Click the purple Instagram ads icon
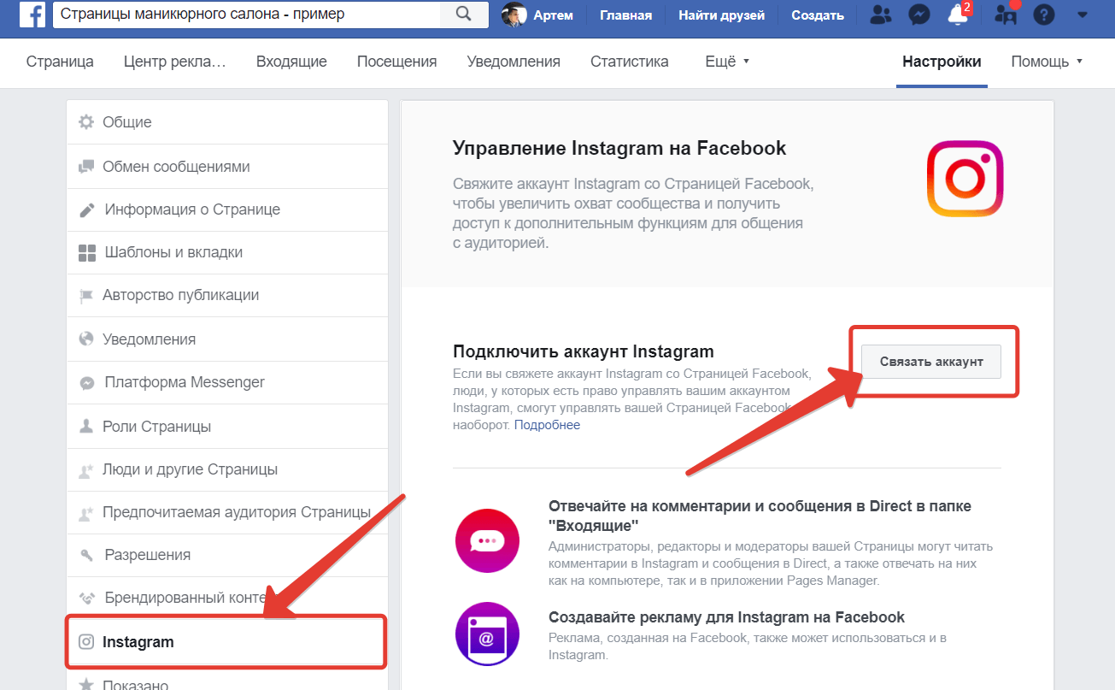This screenshot has height=690, width=1115. (x=488, y=634)
